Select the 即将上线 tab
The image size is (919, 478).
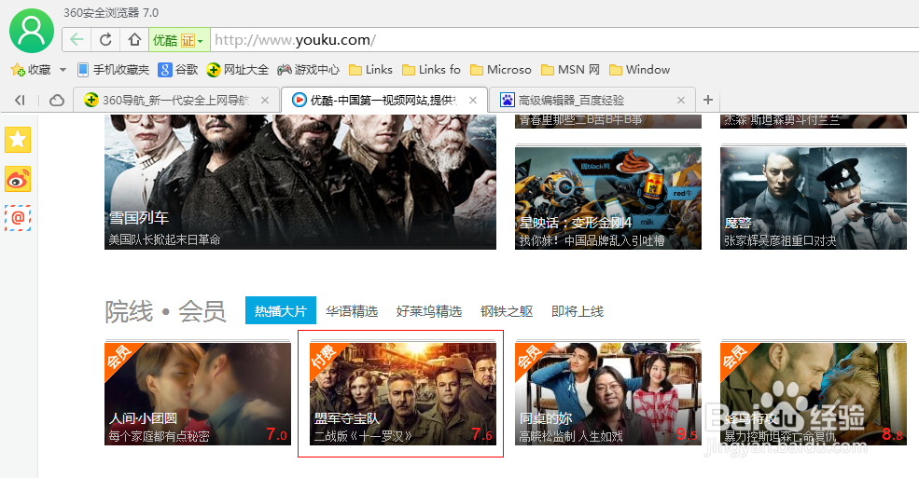click(578, 311)
